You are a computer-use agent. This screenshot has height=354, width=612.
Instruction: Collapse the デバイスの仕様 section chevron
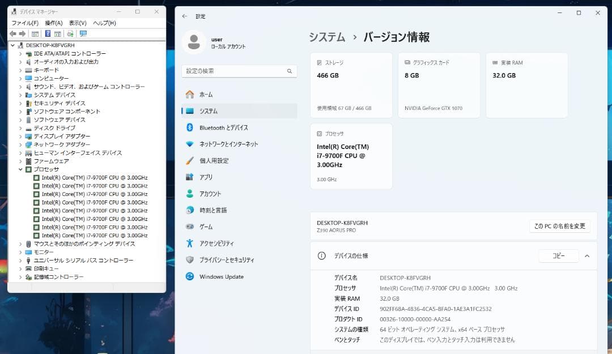(x=586, y=256)
